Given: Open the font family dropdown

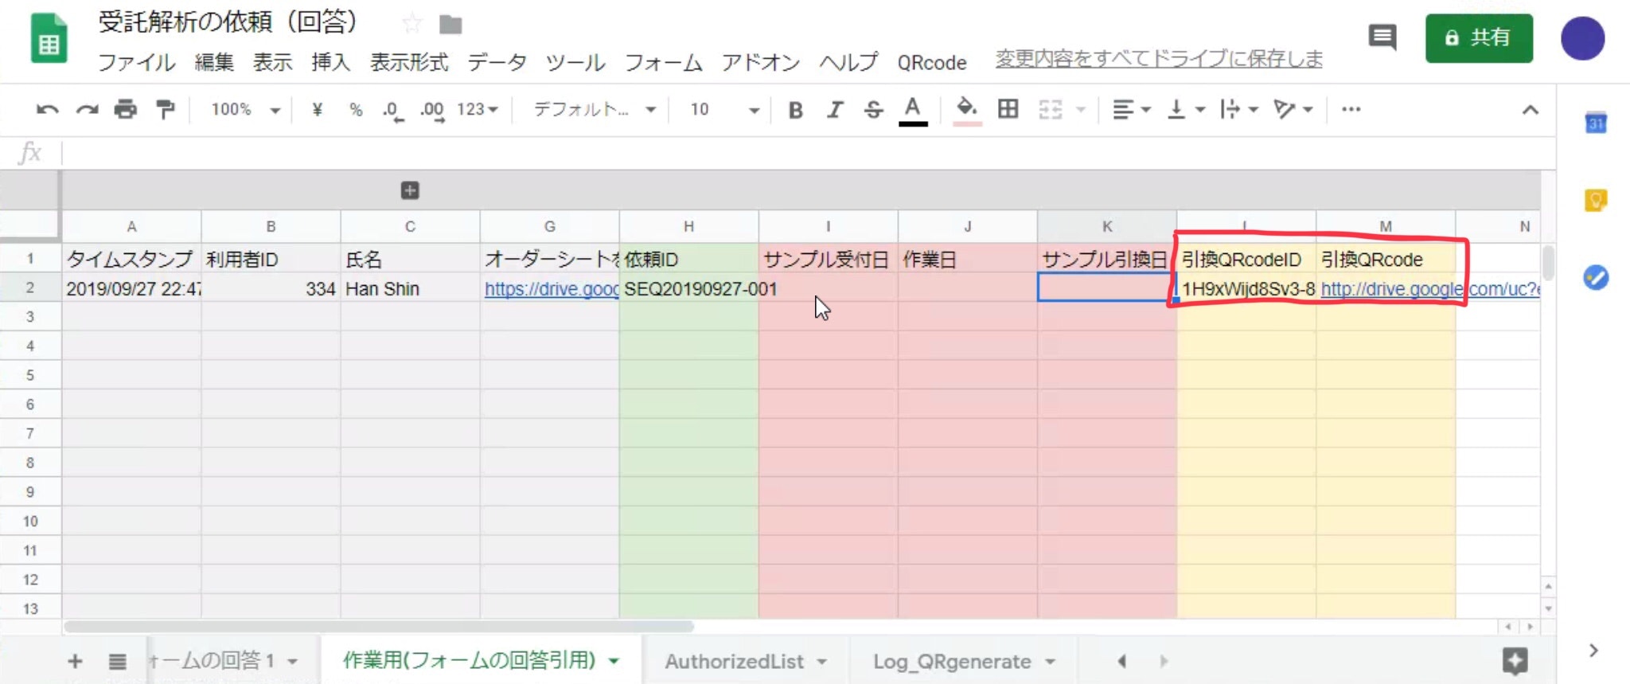Looking at the screenshot, I should click(595, 109).
